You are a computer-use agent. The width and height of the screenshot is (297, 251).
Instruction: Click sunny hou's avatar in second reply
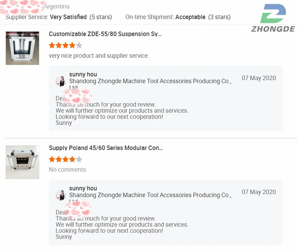click(61, 195)
